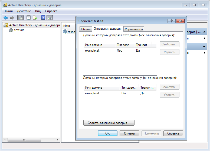The width and height of the screenshot is (210, 151).
Task: Click test.alt icon in the list pane
Action: (65, 32)
